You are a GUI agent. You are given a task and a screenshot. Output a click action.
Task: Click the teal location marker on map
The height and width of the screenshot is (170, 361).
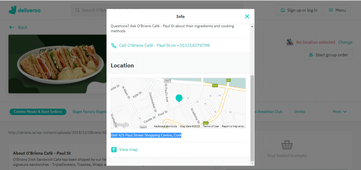(x=179, y=98)
